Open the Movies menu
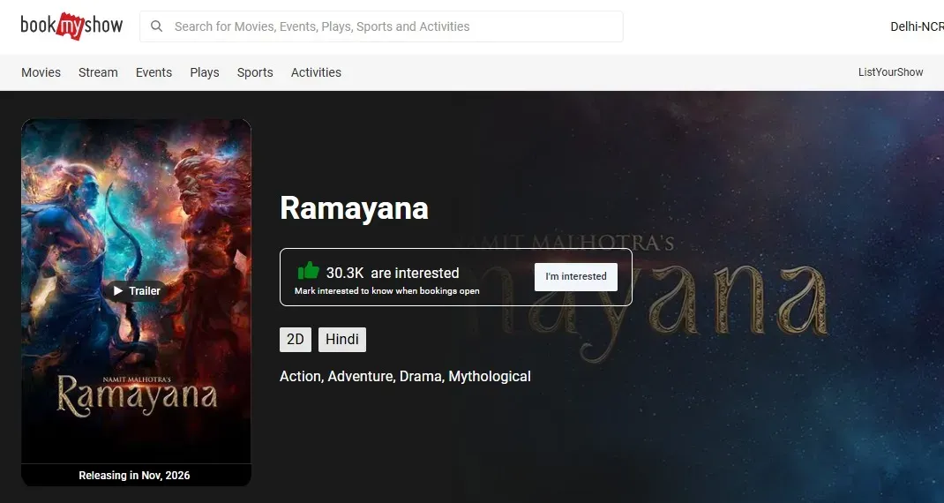Image resolution: width=944 pixels, height=503 pixels. point(41,72)
